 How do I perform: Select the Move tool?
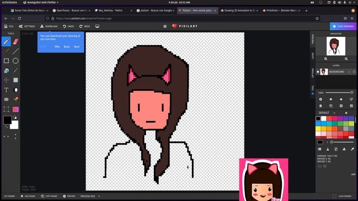pos(6,80)
